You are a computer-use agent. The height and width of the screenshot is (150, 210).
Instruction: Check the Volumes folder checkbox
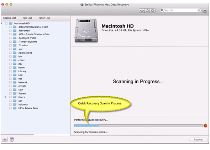click(10, 104)
